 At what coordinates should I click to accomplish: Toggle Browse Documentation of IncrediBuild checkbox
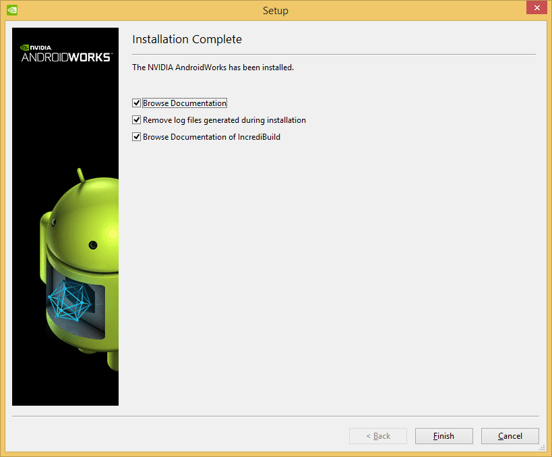(x=137, y=137)
